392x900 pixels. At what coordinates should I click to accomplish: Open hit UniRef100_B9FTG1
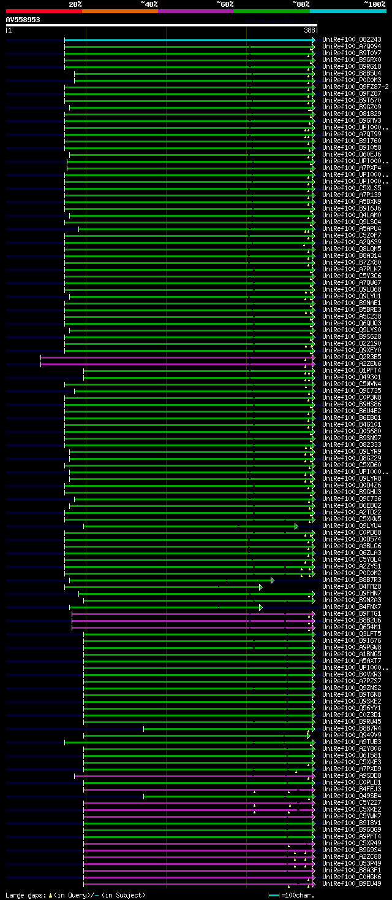[x=352, y=614]
